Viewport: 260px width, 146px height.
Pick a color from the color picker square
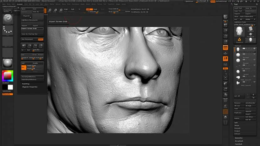coord(7,76)
